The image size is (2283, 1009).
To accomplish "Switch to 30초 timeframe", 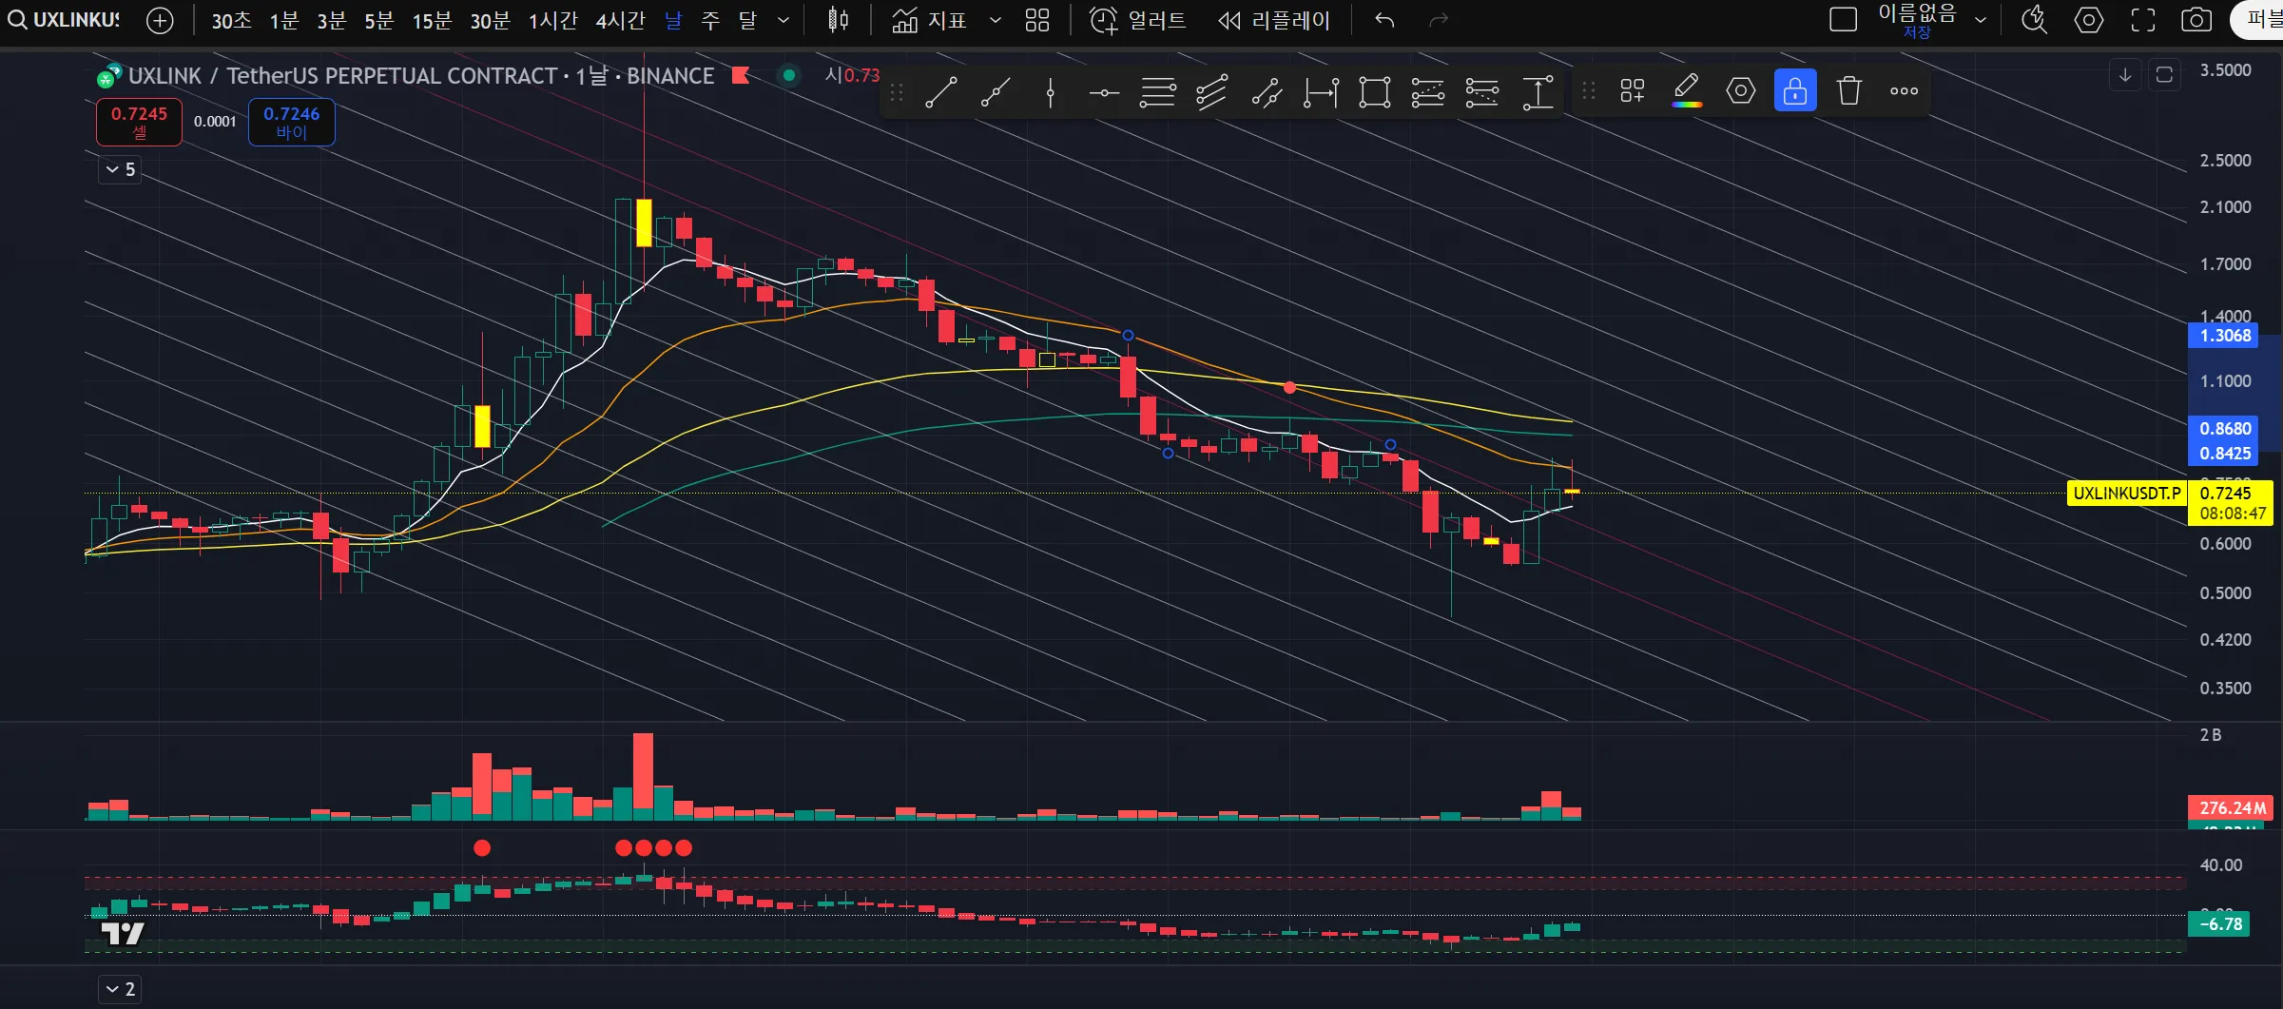I will 231,20.
